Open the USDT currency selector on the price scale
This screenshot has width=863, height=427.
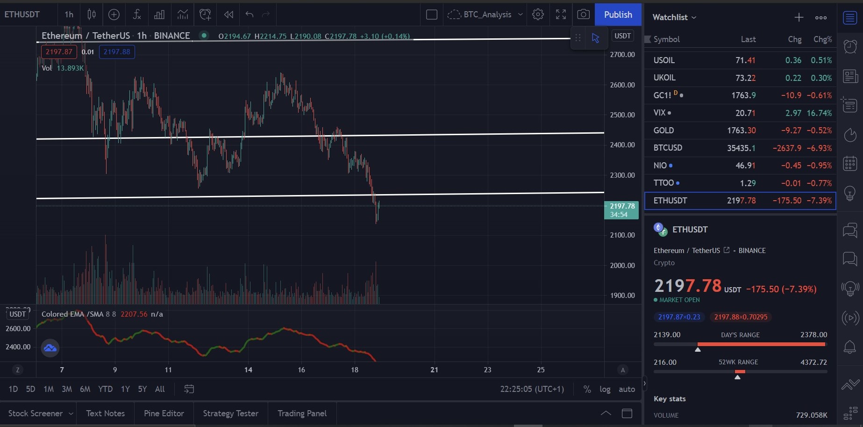(x=622, y=36)
